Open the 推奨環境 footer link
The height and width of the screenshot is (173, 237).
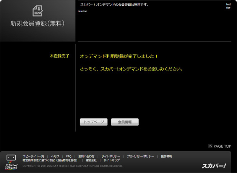[166, 157]
